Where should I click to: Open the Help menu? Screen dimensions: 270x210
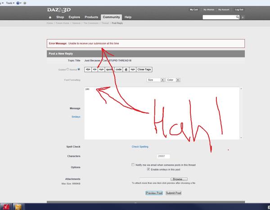[128, 17]
